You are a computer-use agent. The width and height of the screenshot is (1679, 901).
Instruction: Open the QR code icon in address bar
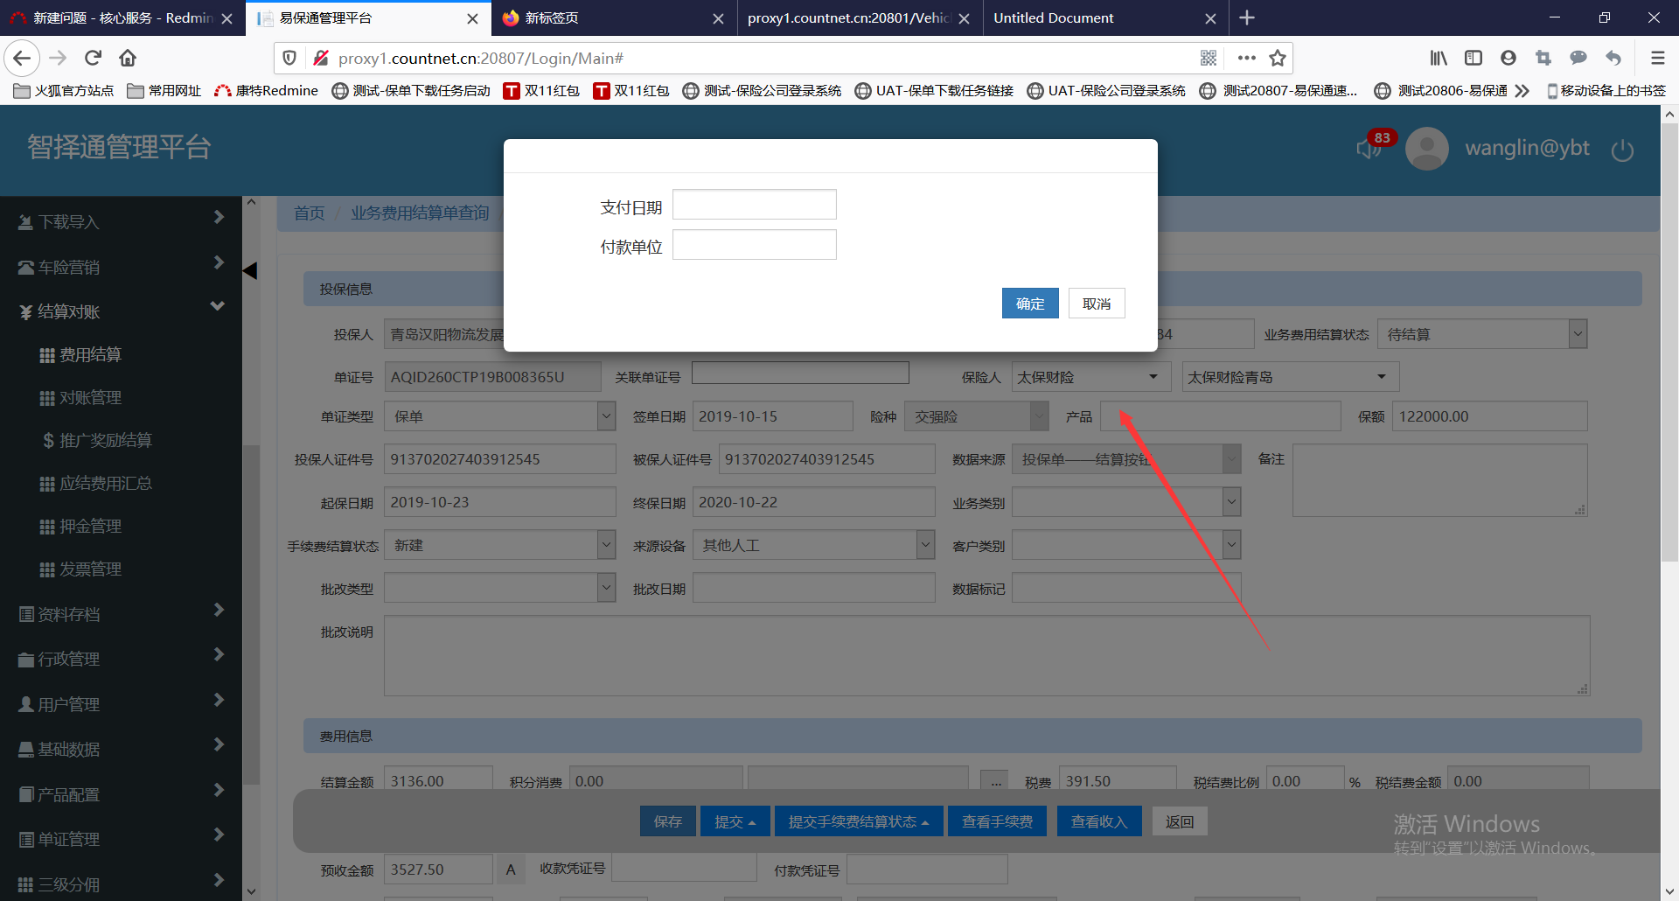(1209, 58)
